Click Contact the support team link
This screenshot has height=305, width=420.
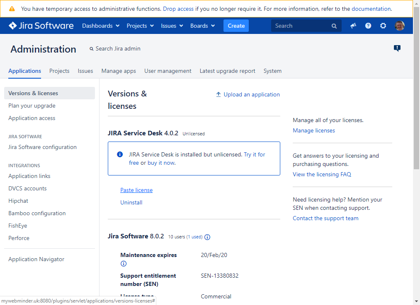point(325,218)
